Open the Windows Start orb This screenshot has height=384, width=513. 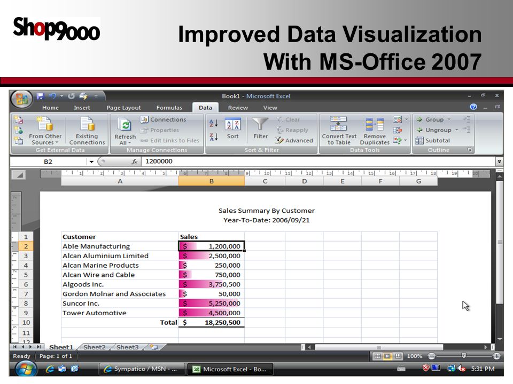[26, 369]
